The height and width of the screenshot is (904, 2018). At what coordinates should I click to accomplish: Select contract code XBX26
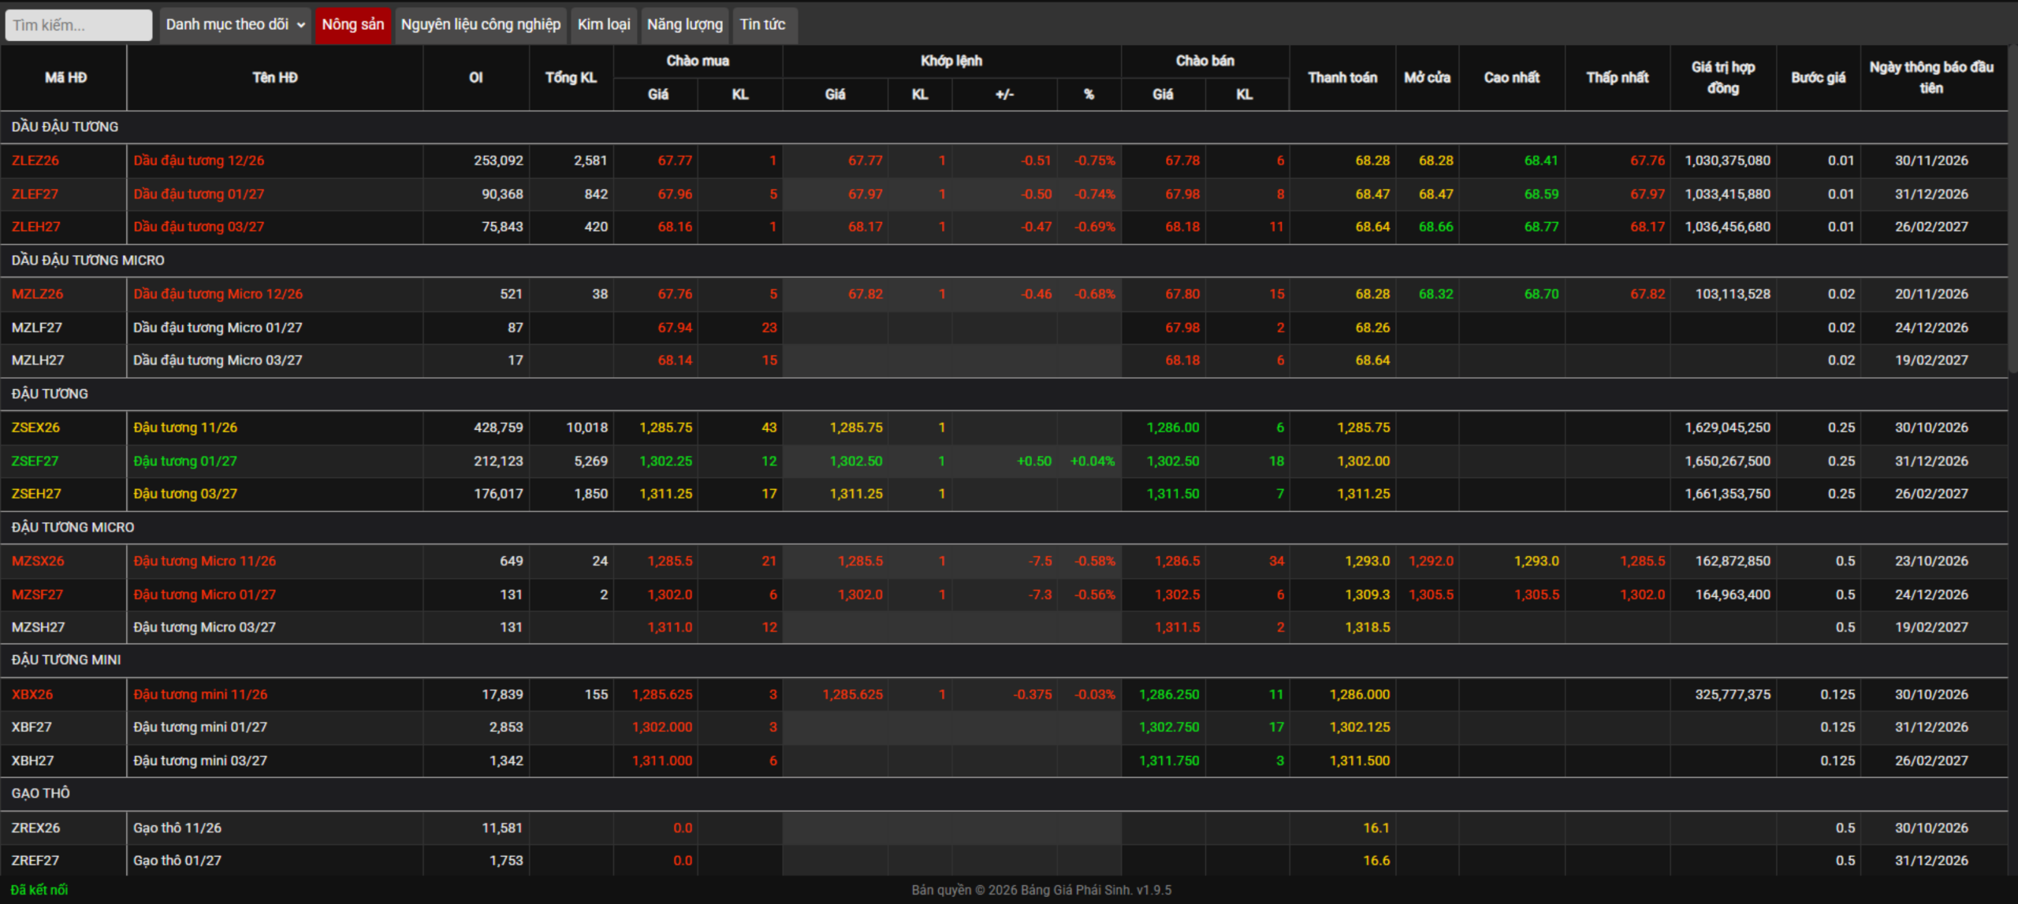point(32,695)
